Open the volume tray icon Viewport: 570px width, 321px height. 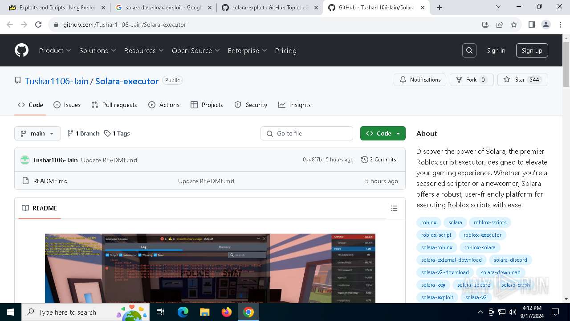pos(513,312)
